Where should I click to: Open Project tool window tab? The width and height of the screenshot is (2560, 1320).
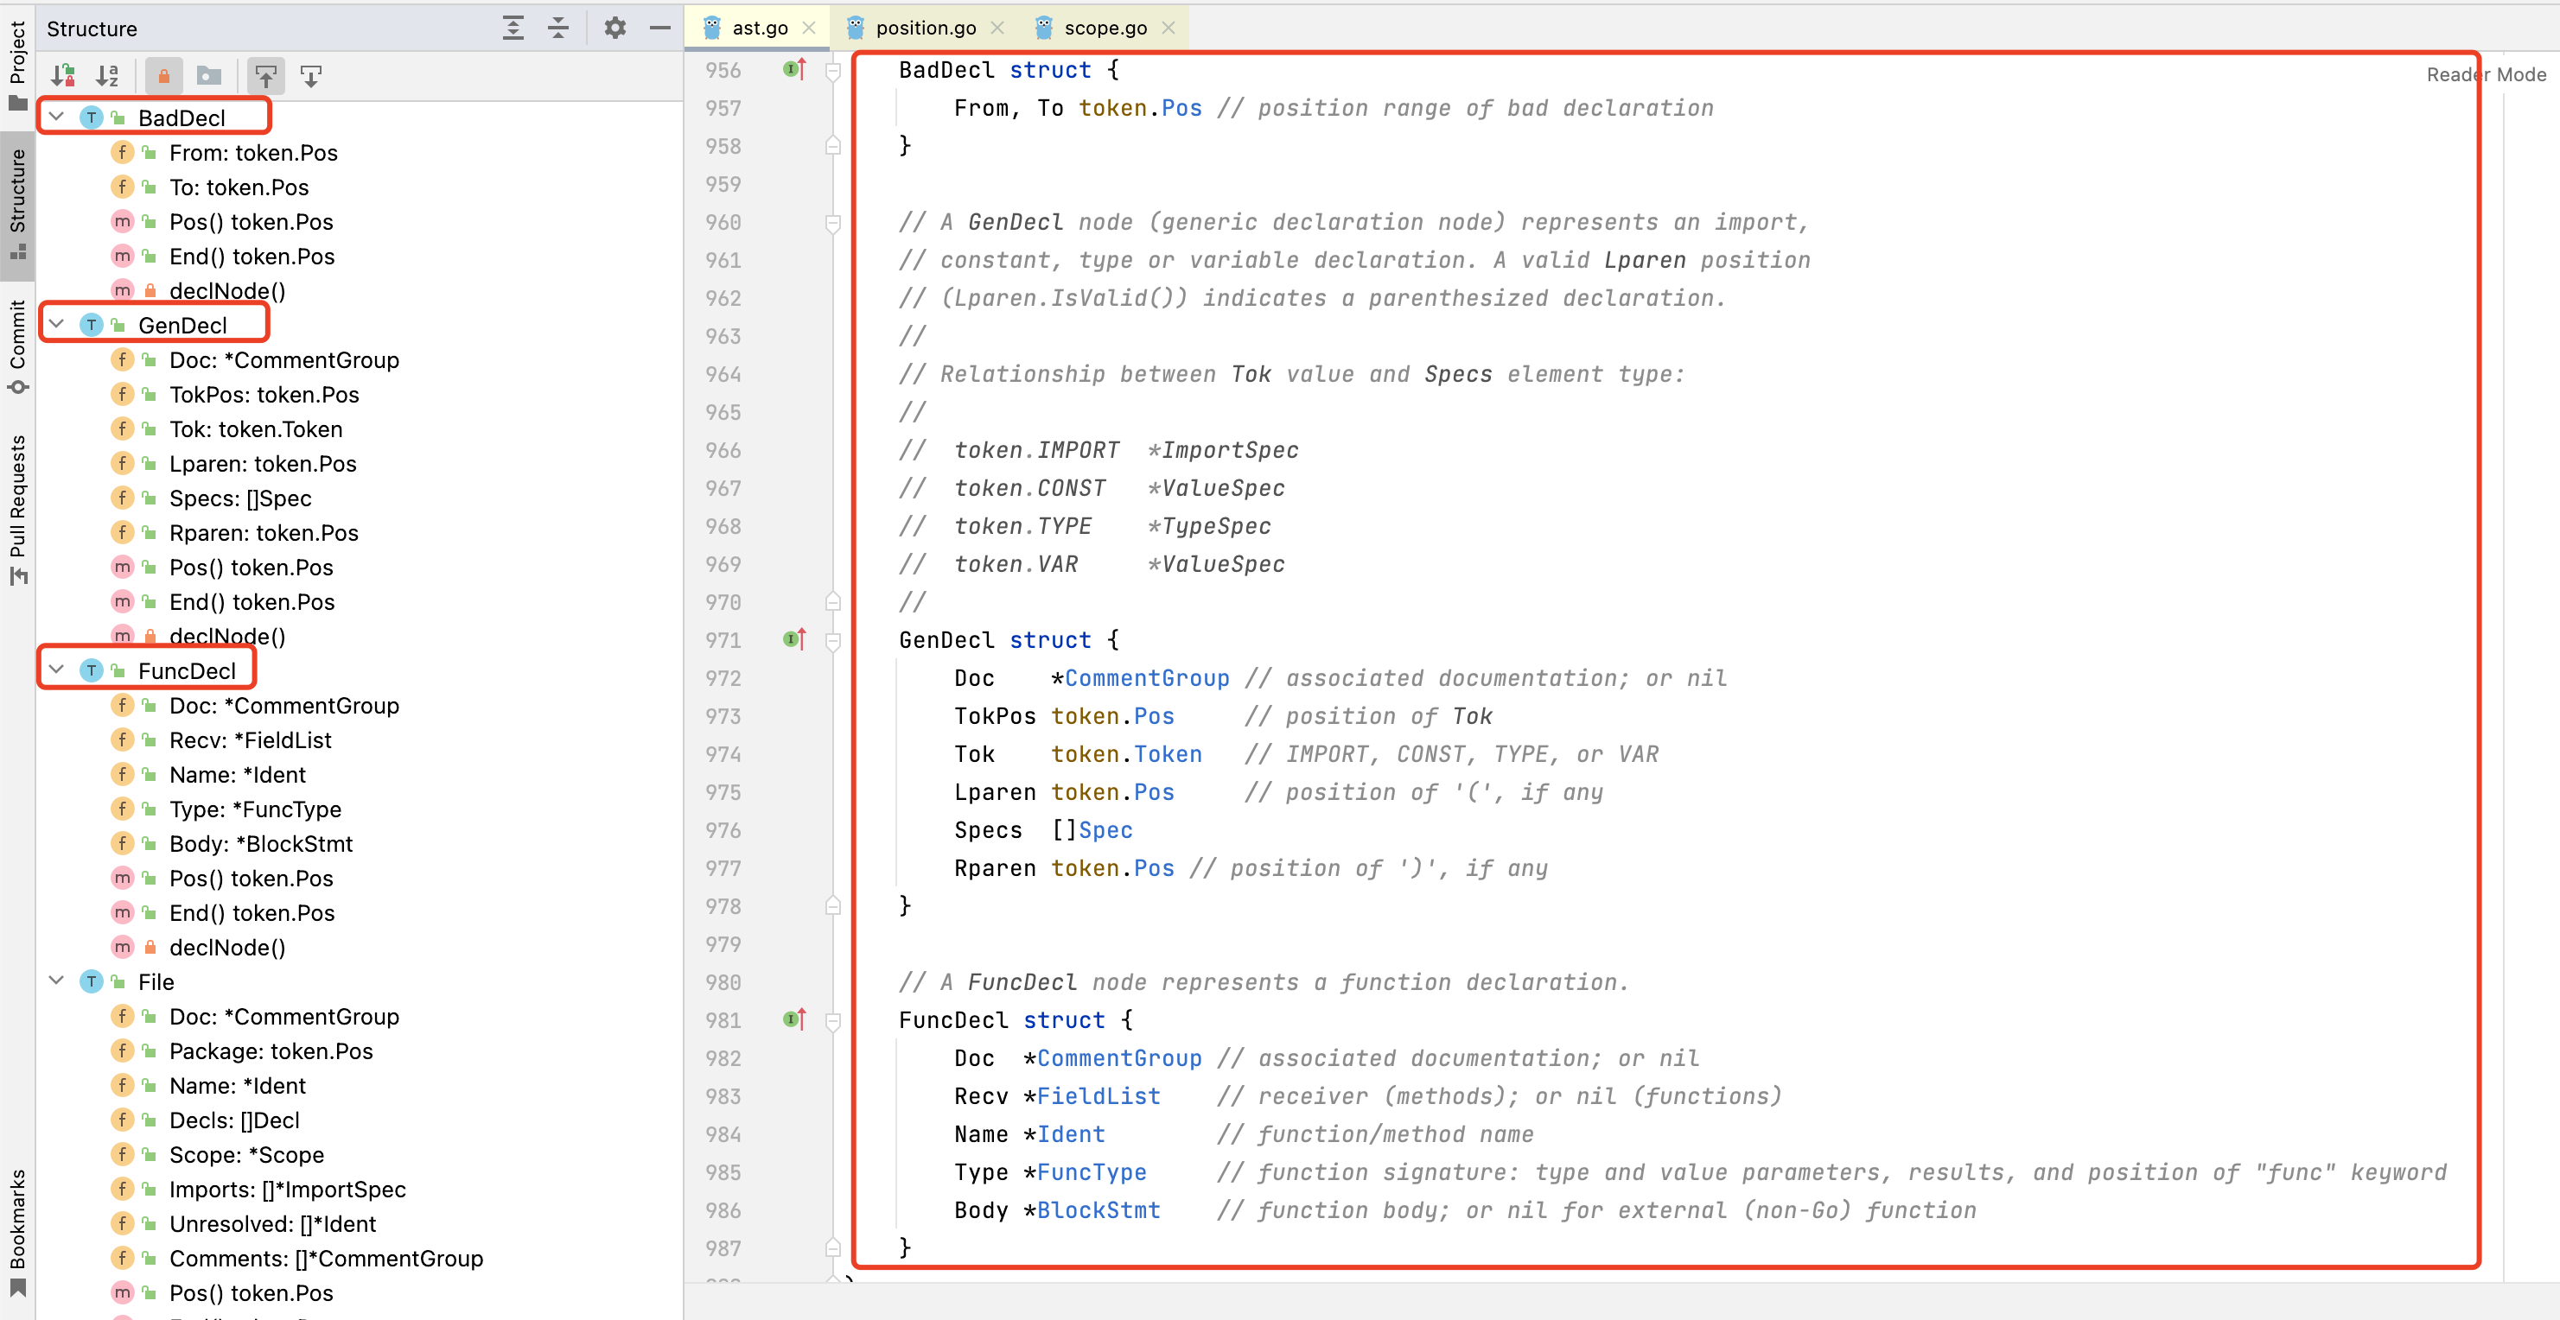(x=18, y=65)
